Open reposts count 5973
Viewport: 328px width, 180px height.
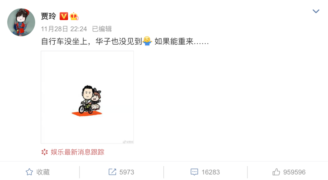point(127,172)
